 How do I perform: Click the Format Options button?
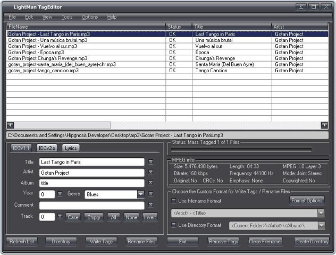tap(307, 200)
